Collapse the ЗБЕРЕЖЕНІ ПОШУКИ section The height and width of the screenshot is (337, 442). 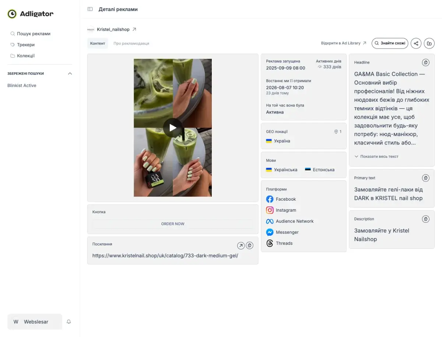point(70,74)
